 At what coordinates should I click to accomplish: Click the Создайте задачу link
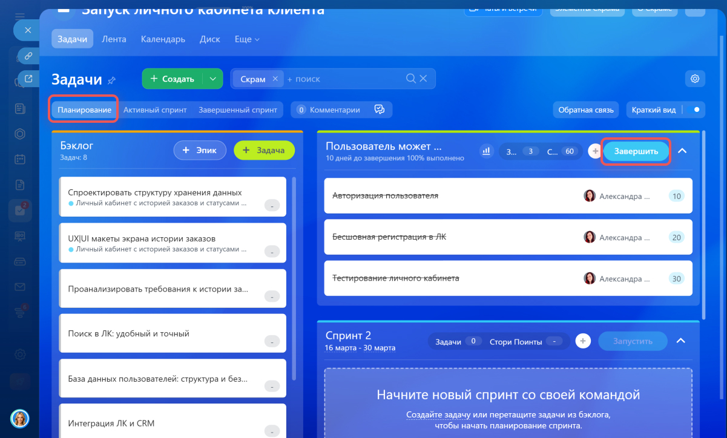[x=438, y=414]
